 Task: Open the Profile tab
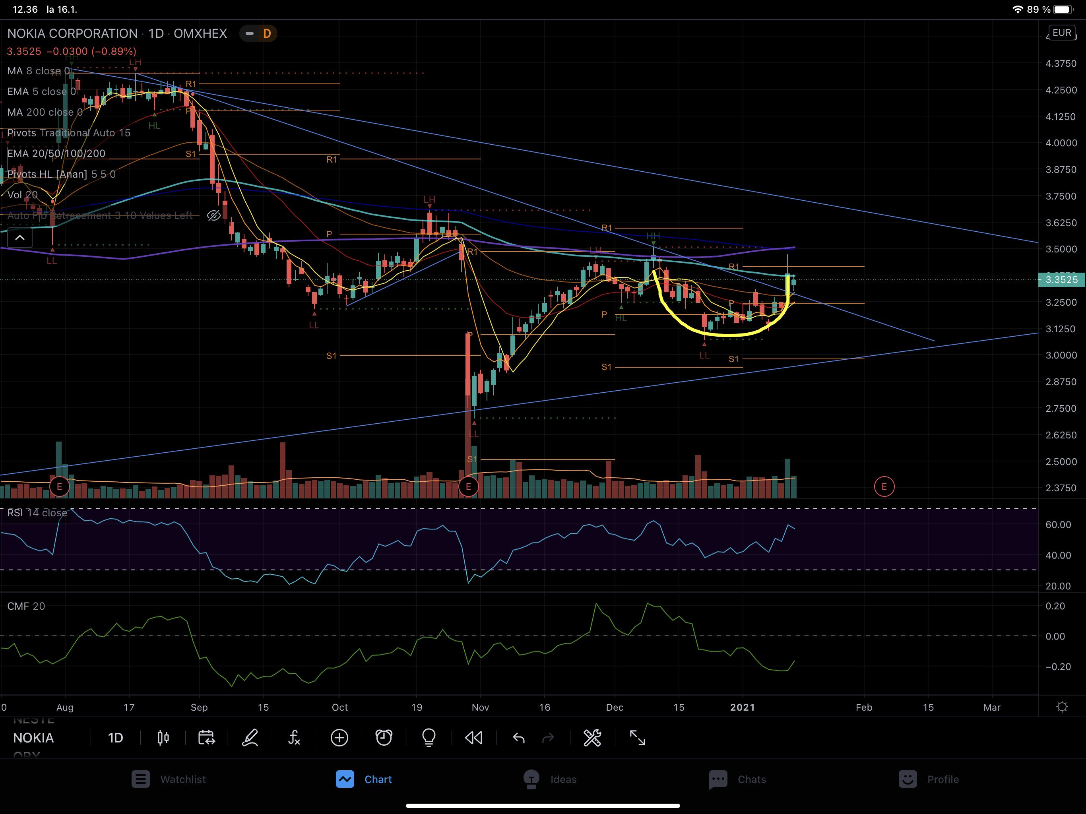pyautogui.click(x=929, y=779)
